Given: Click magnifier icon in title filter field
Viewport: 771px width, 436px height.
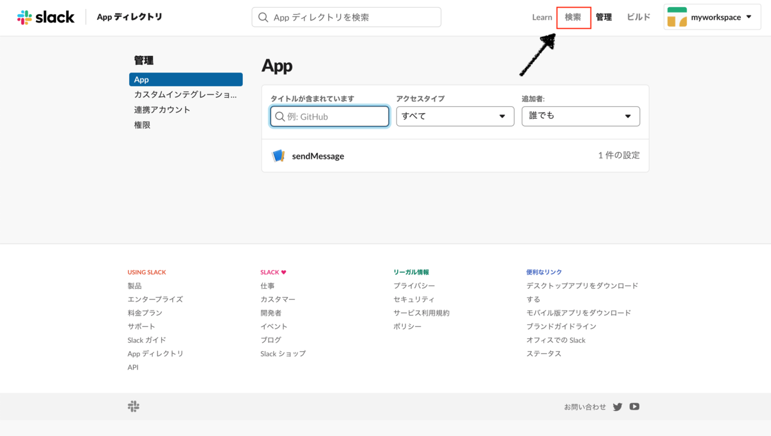Looking at the screenshot, I should pos(279,116).
